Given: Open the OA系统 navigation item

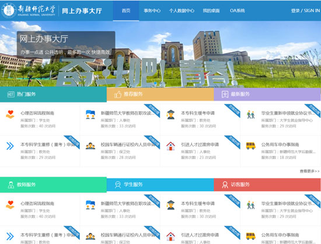Looking at the screenshot, I should (x=238, y=11).
